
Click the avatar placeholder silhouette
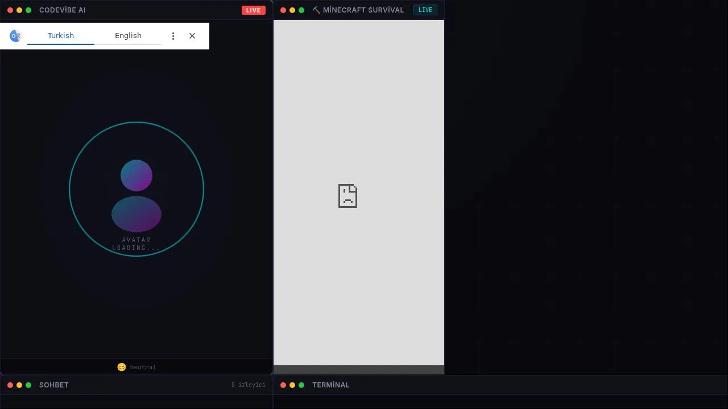[x=136, y=195]
